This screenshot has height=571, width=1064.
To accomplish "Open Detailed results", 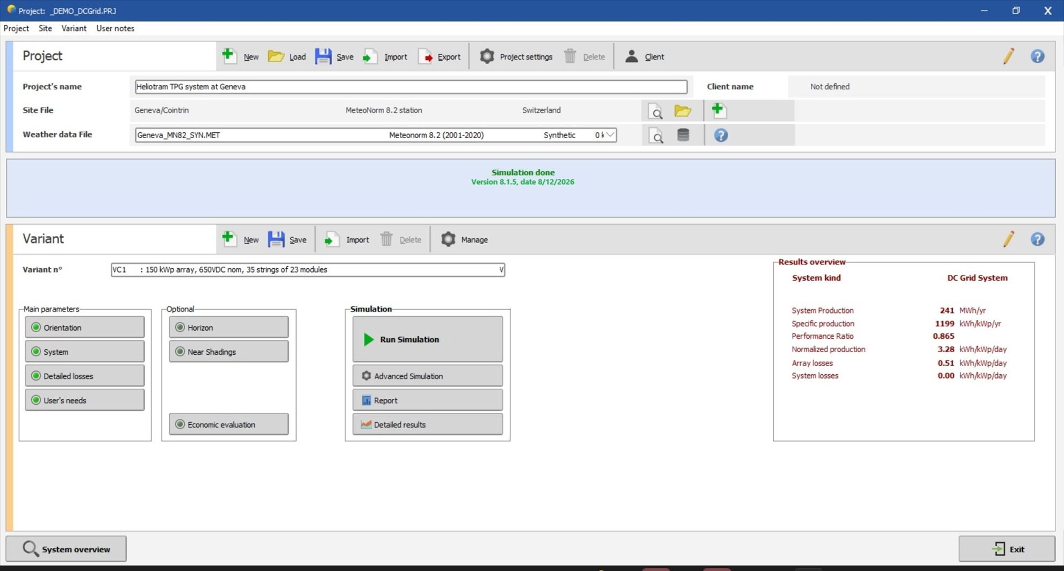I will click(x=428, y=424).
